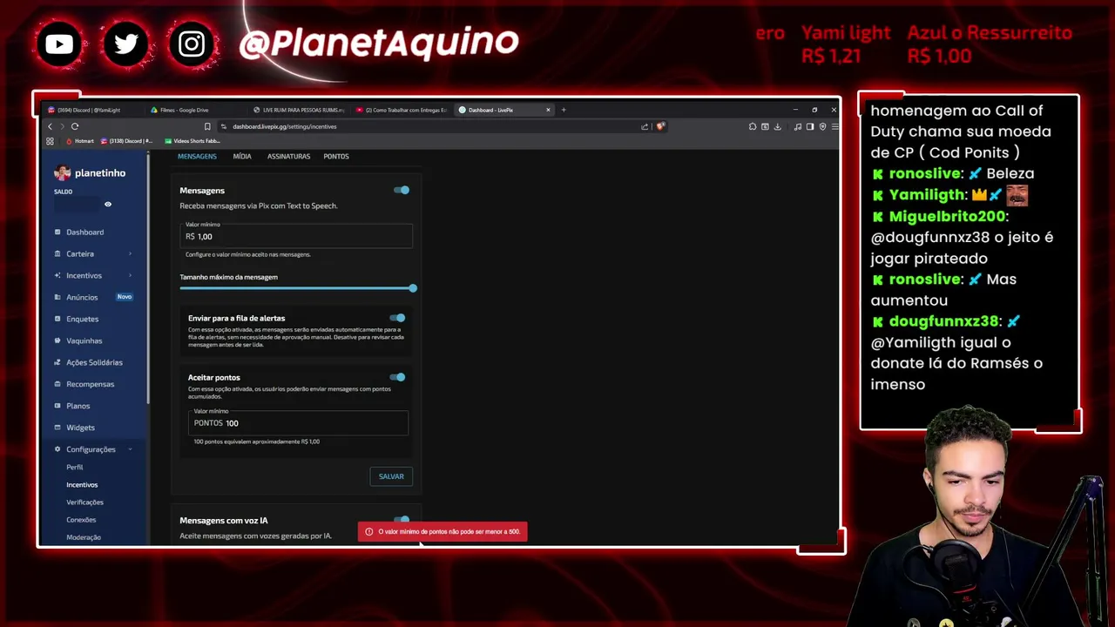Close the Dashboard - LivePix tab
1115x627 pixels.
coord(548,110)
